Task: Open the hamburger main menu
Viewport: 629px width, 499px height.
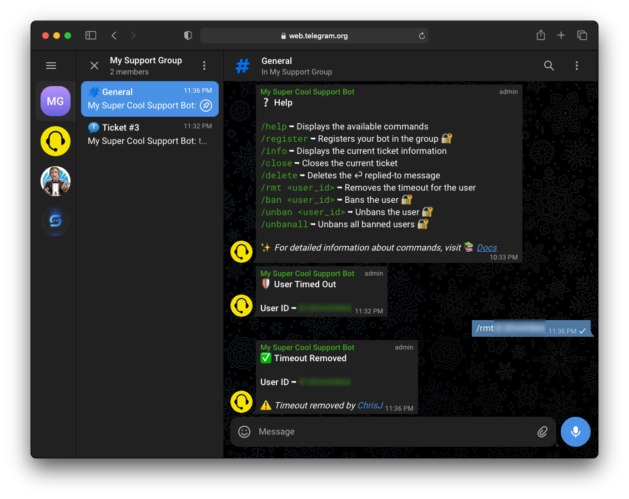Action: pos(51,66)
